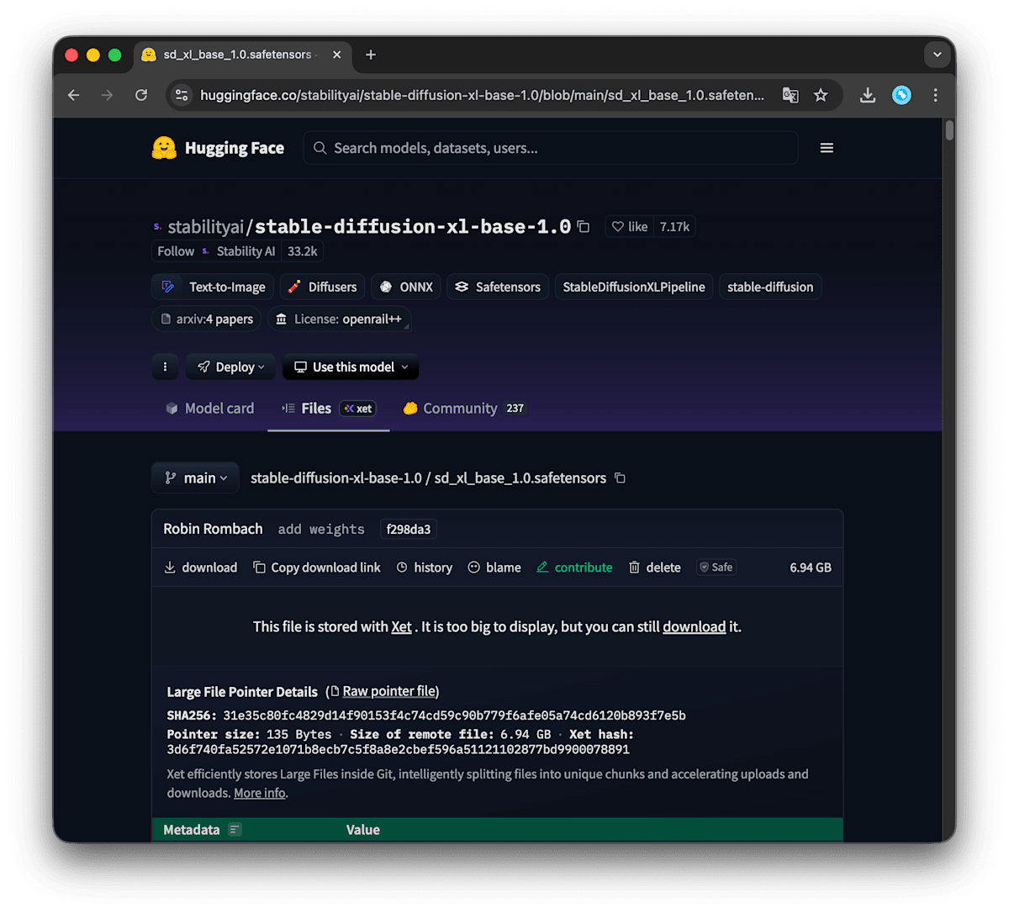
Task: Expand the Use this model dropdown
Action: 351,367
